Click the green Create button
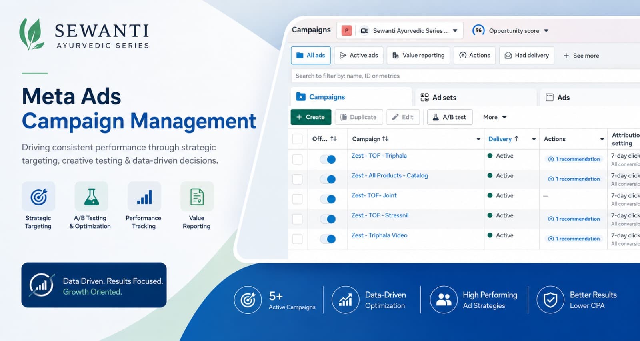640x341 pixels. click(311, 117)
